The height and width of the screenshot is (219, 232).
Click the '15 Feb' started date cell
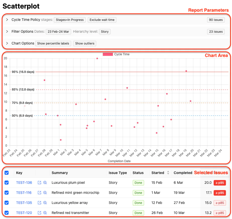click(157, 183)
